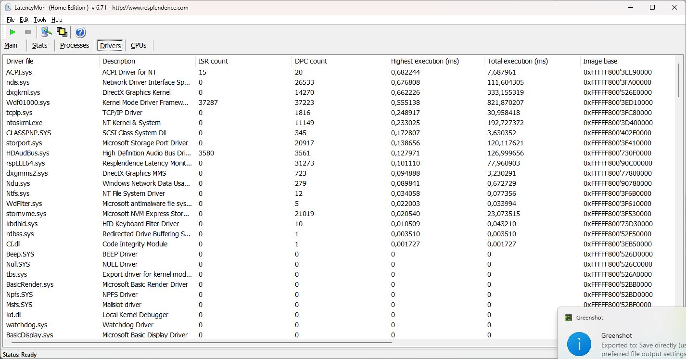Select the ntoskrnl.exe driver row

coord(339,123)
